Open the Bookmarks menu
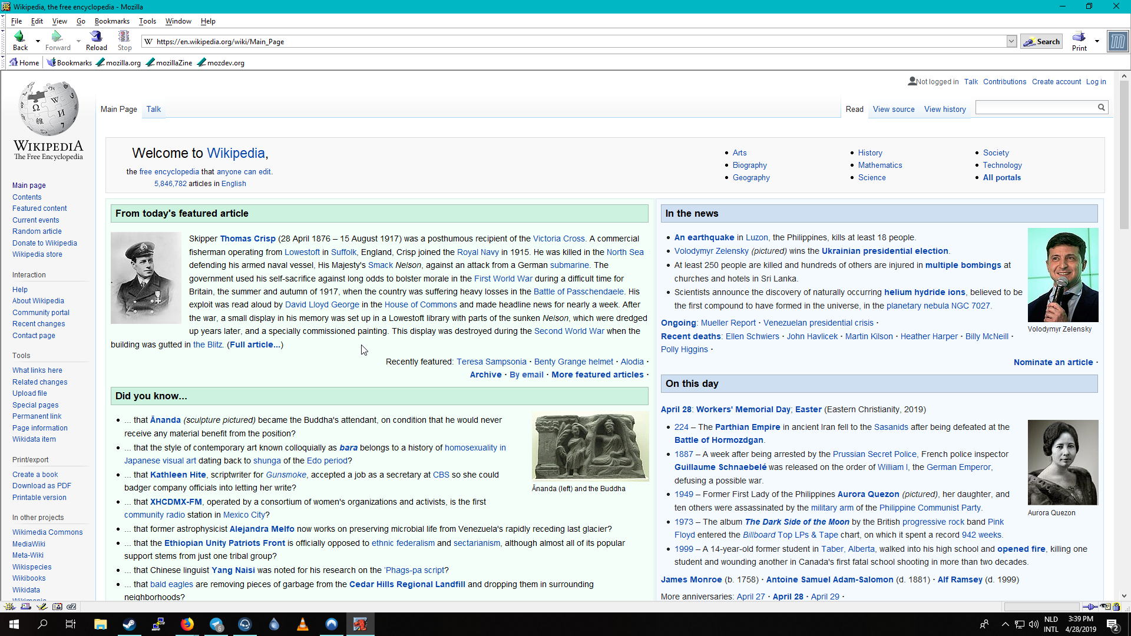The height and width of the screenshot is (636, 1131). click(111, 21)
